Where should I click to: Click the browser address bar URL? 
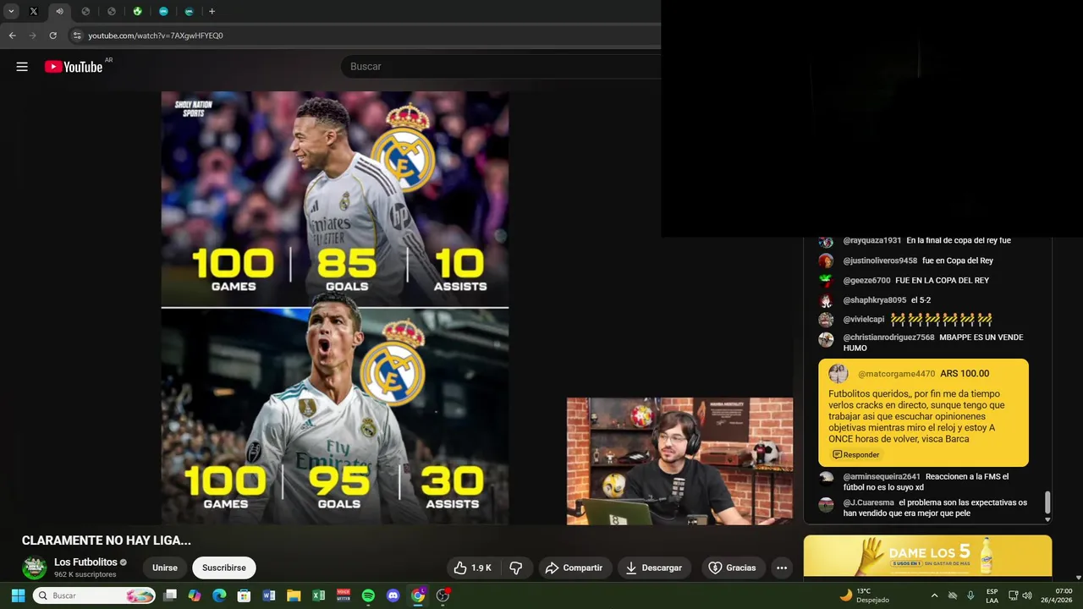pos(156,36)
